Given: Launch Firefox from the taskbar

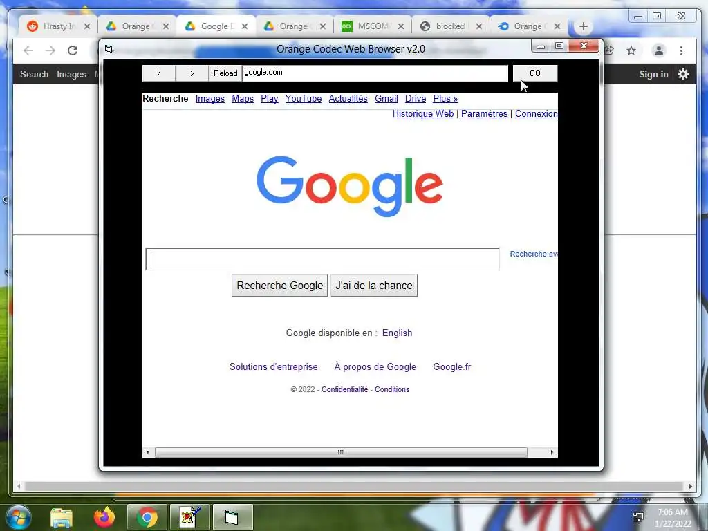Looking at the screenshot, I should tap(104, 517).
